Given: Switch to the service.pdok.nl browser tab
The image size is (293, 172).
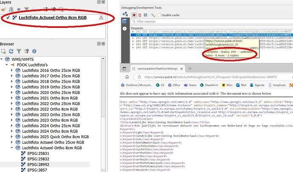Looking at the screenshot, I should point(158,68).
